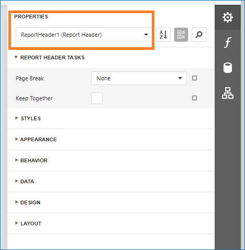This screenshot has height=250, width=245.
Task: Open the Page Break None dropdown
Action: coord(139,78)
